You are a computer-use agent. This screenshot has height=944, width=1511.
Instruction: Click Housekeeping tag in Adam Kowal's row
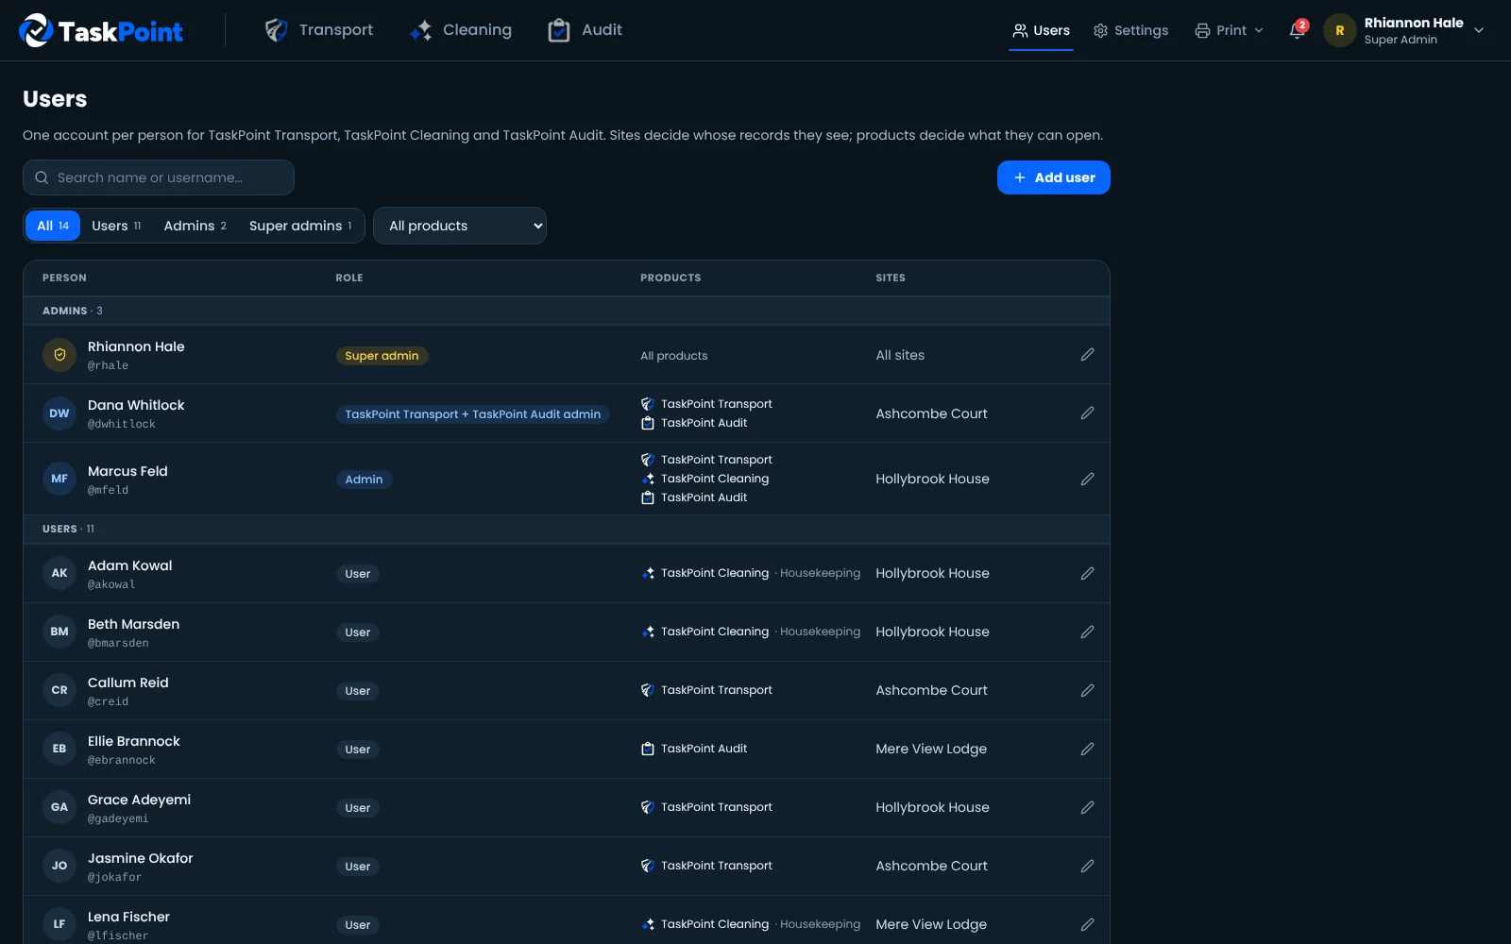[x=820, y=573]
